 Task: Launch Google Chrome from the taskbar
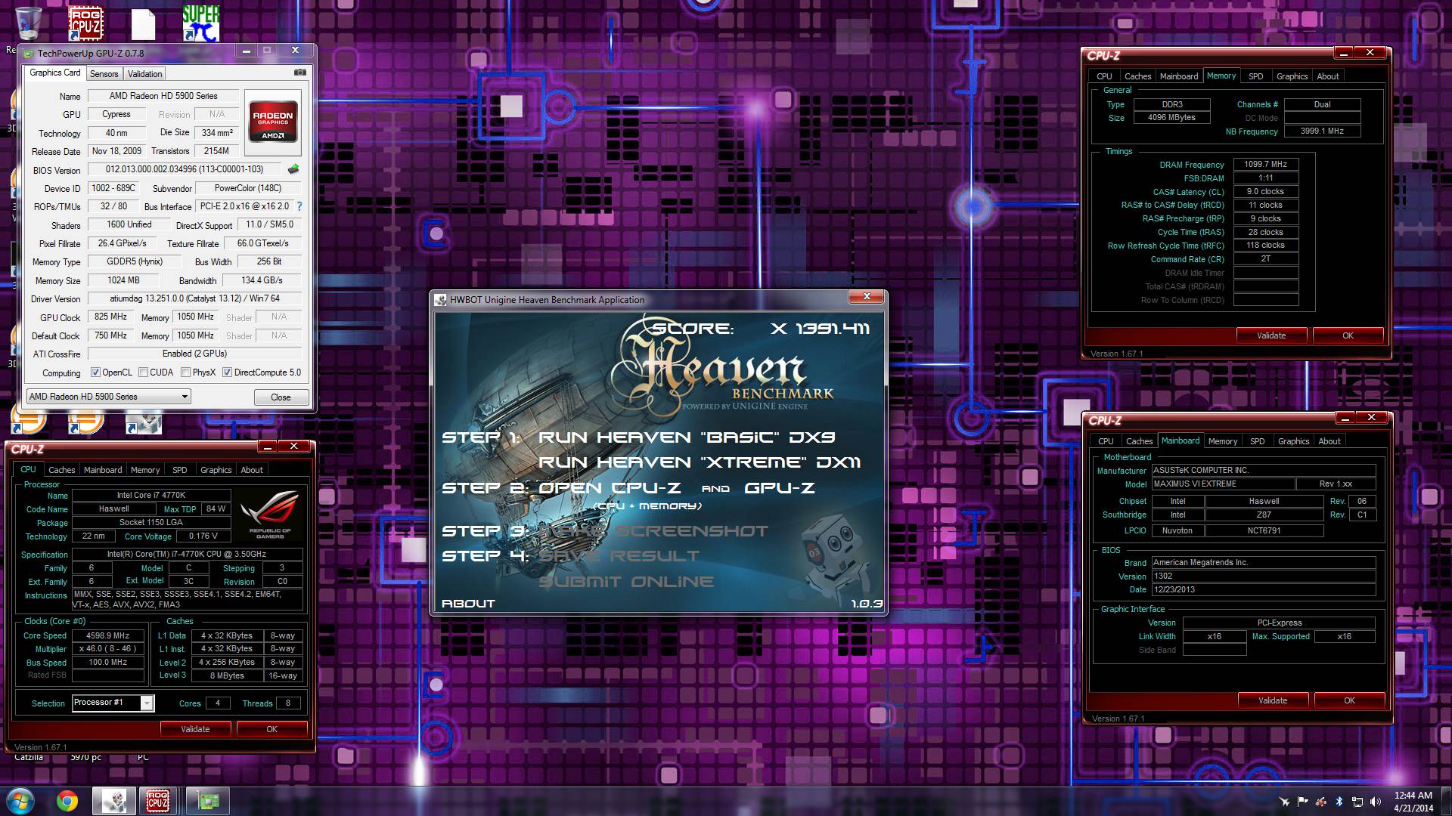[67, 801]
